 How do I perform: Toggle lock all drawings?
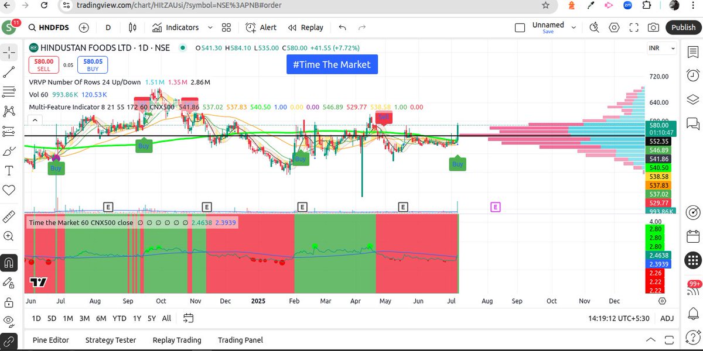9,302
